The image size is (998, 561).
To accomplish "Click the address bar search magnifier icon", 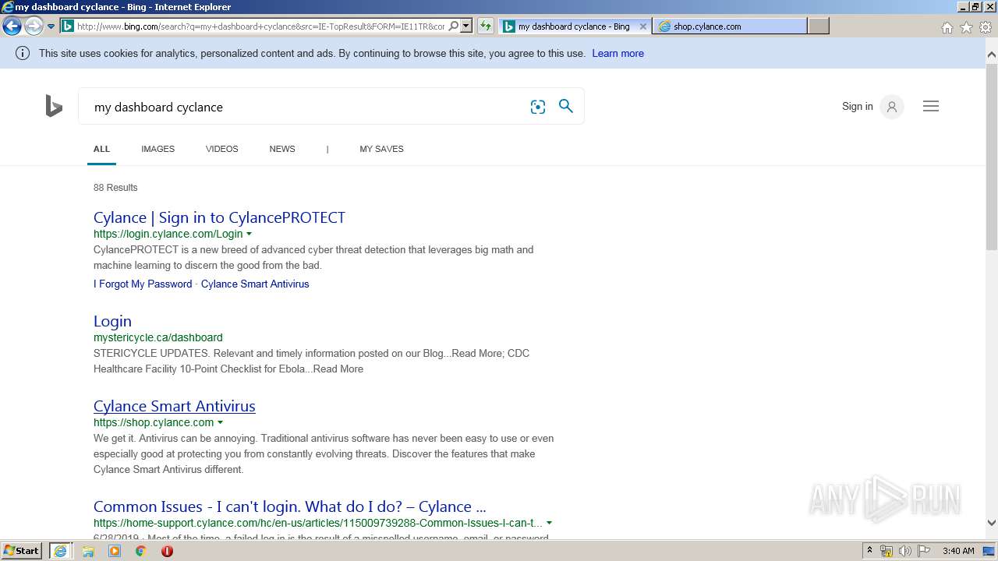I will coord(454,26).
